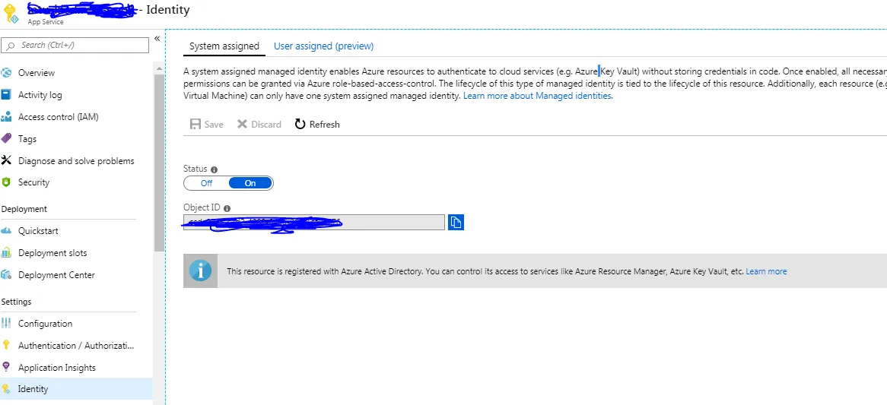
Task: Click the Authentication key icon
Action: (x=6, y=345)
